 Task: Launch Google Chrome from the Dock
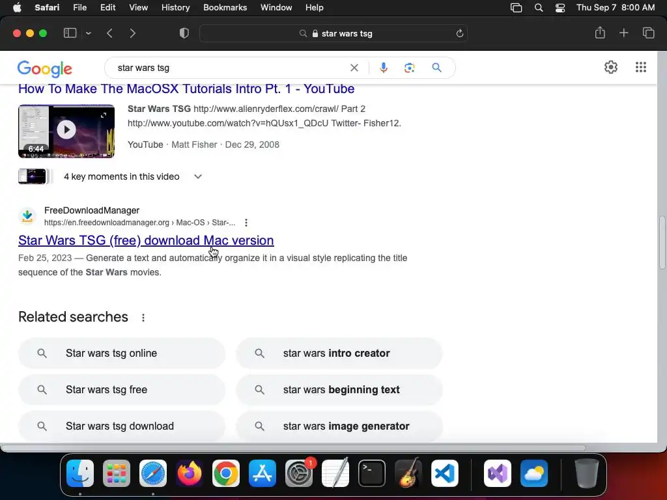[x=226, y=473]
